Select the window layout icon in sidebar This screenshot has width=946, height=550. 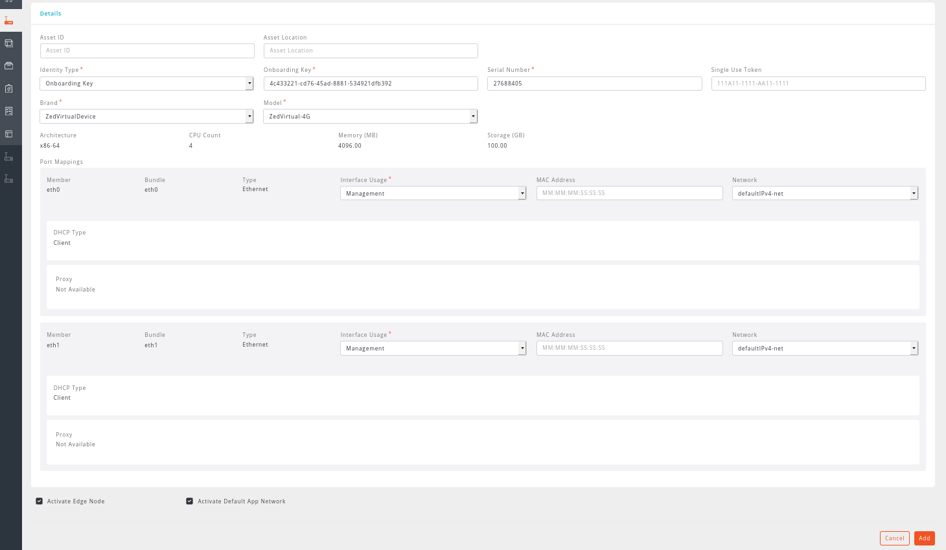(9, 133)
